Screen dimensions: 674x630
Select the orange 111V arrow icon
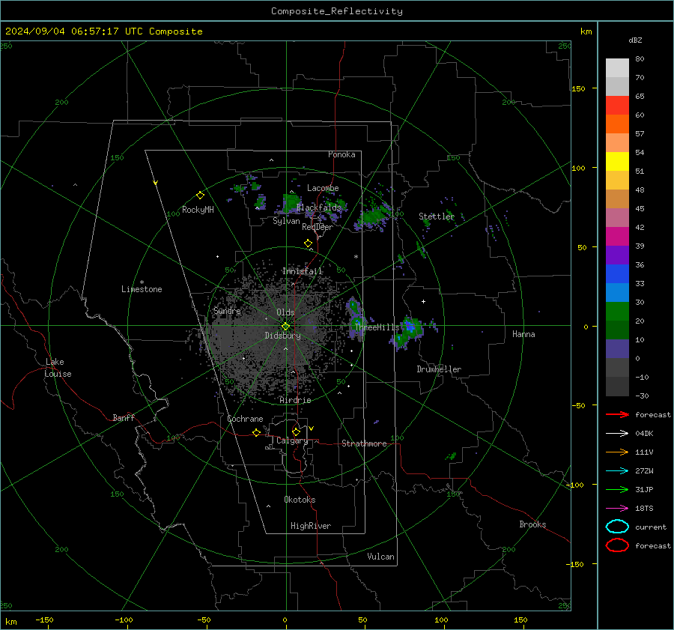click(617, 452)
